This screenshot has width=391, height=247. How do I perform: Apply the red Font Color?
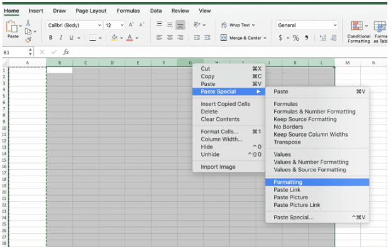click(129, 38)
